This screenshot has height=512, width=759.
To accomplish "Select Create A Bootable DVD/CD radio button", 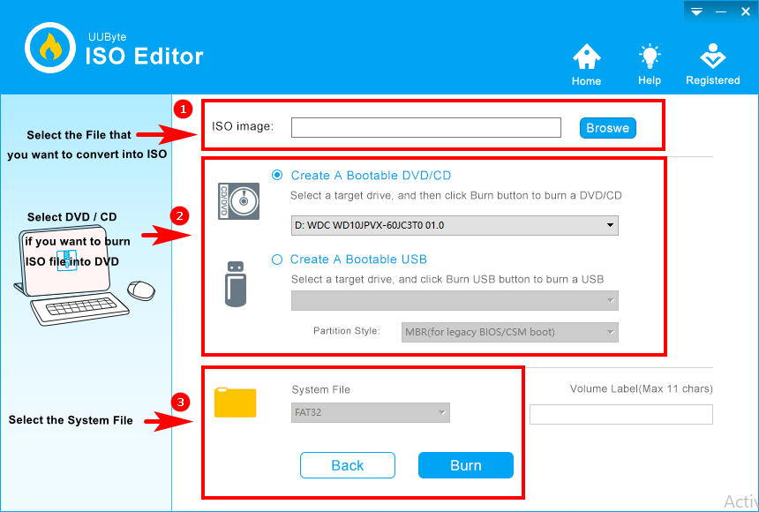I will coord(277,175).
